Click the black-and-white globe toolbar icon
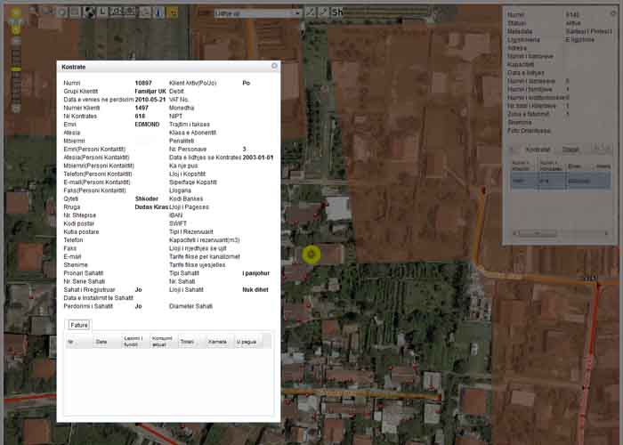Screen dimensions: 623x445 click(89, 12)
